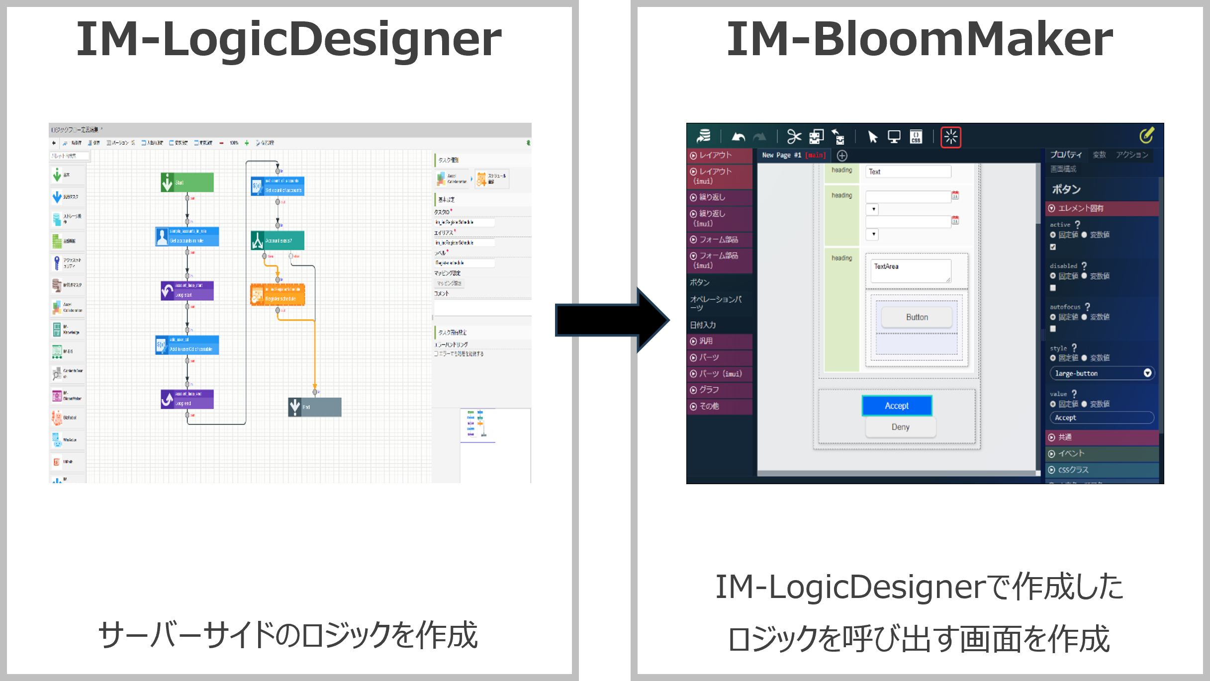Select 変数値 radio under autofocus

tap(1084, 317)
